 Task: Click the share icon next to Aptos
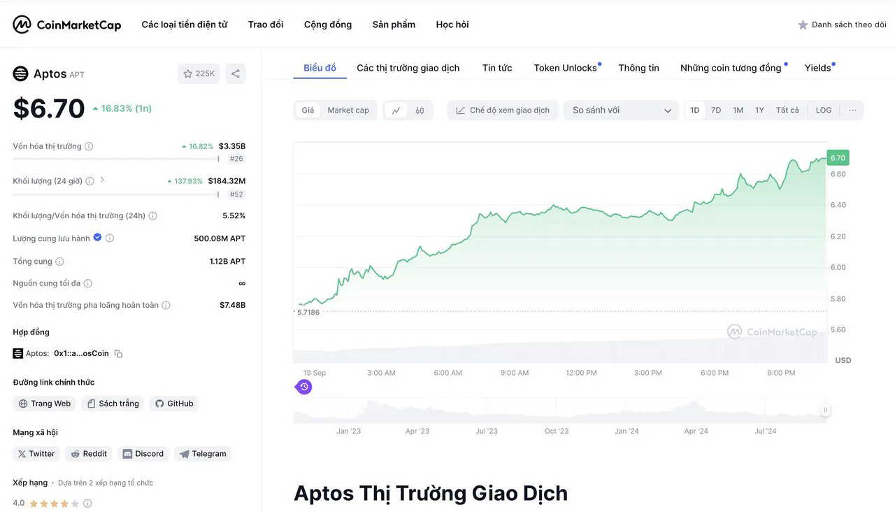[236, 73]
